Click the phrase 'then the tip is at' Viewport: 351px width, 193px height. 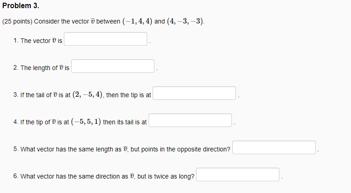coord(129,95)
